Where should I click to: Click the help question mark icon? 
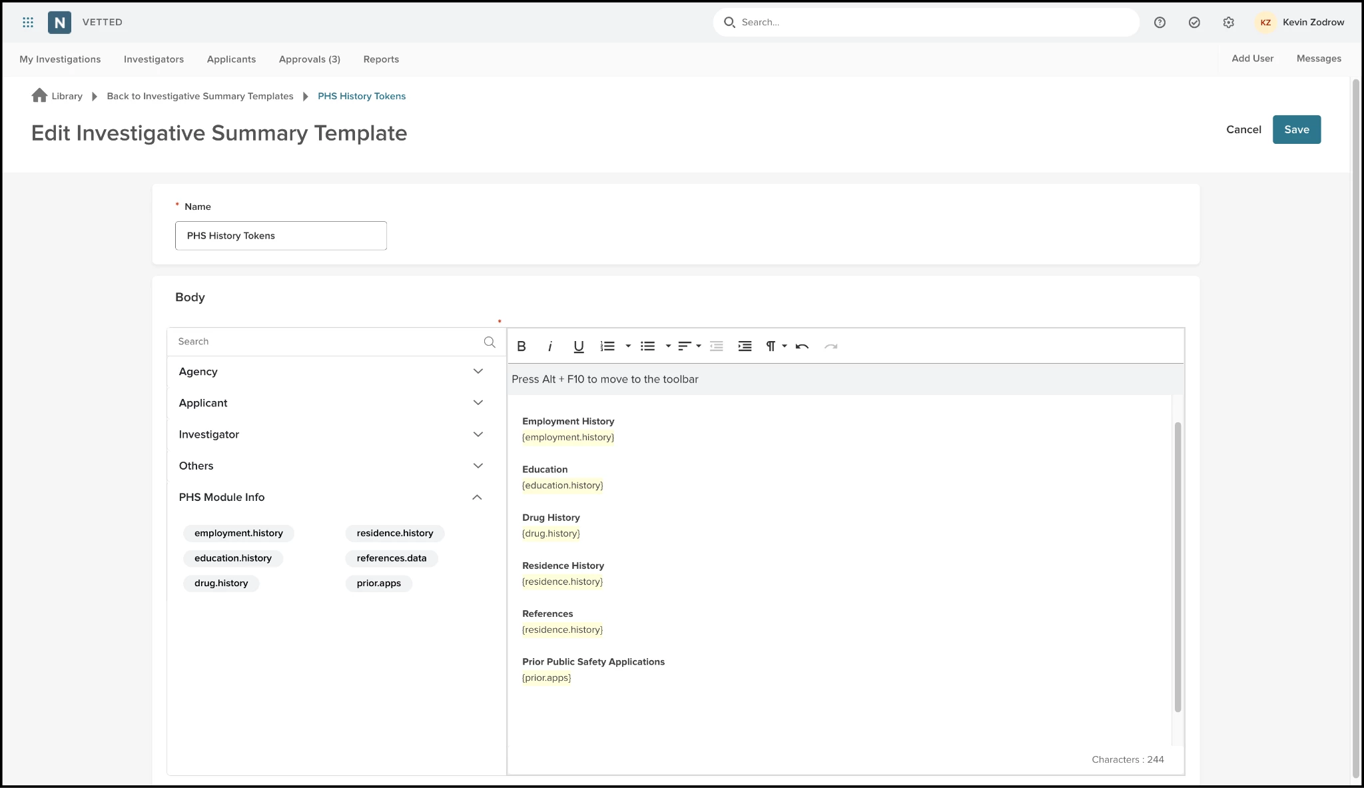pyautogui.click(x=1160, y=22)
